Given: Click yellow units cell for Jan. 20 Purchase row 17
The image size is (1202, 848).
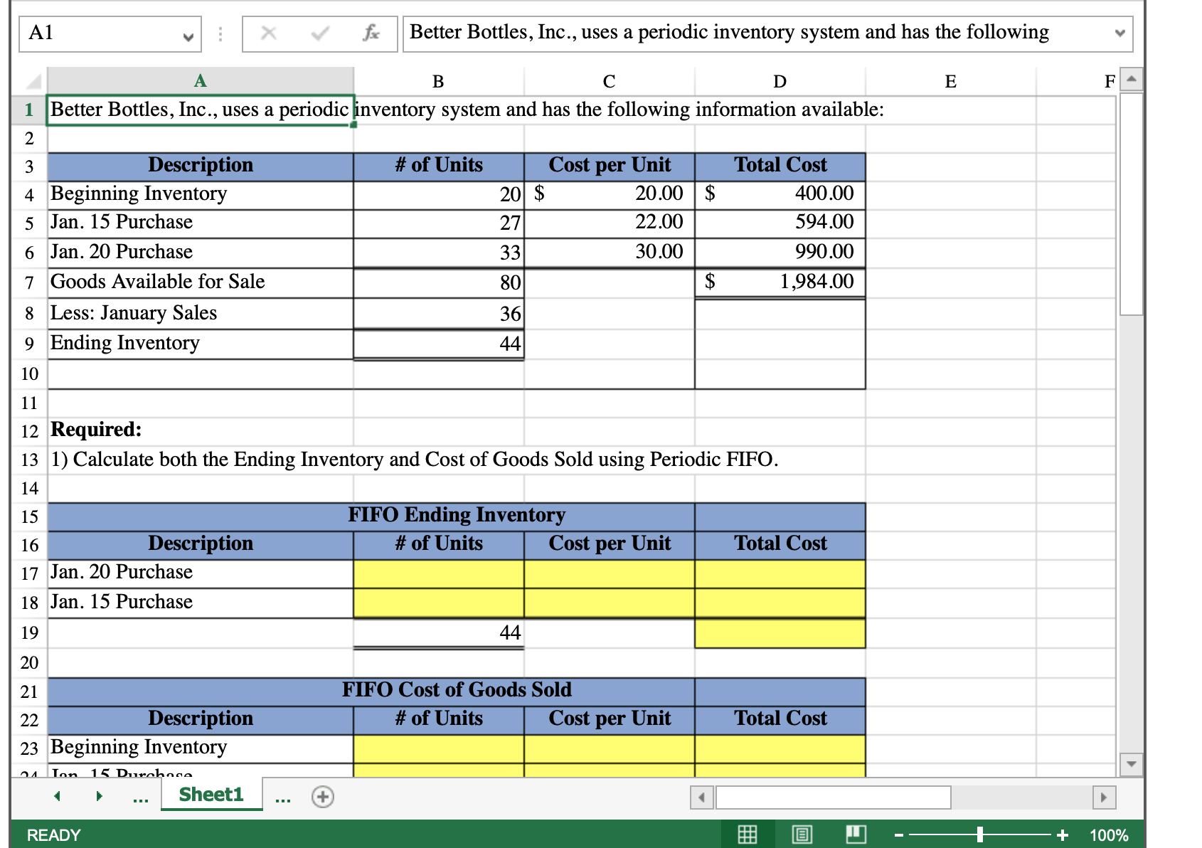Looking at the screenshot, I should [439, 573].
